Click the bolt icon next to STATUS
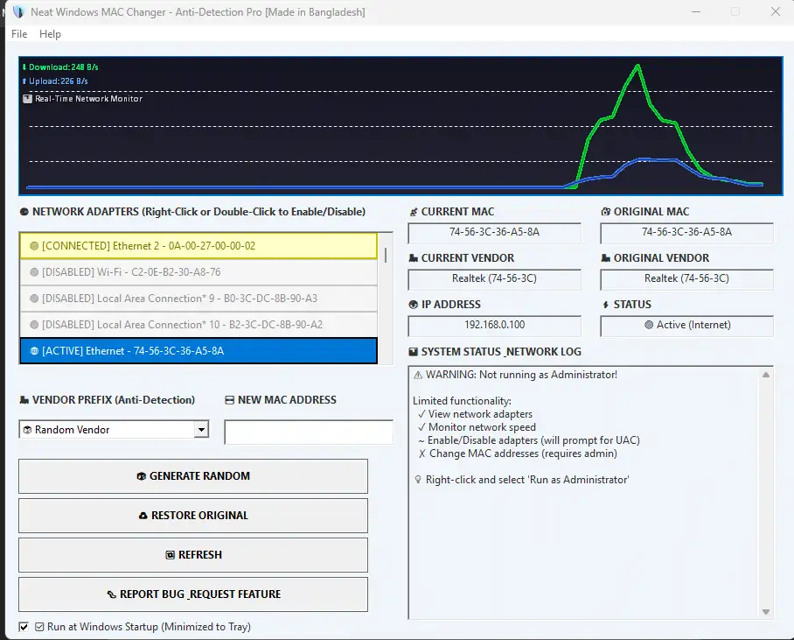The height and width of the screenshot is (640, 794). (605, 304)
